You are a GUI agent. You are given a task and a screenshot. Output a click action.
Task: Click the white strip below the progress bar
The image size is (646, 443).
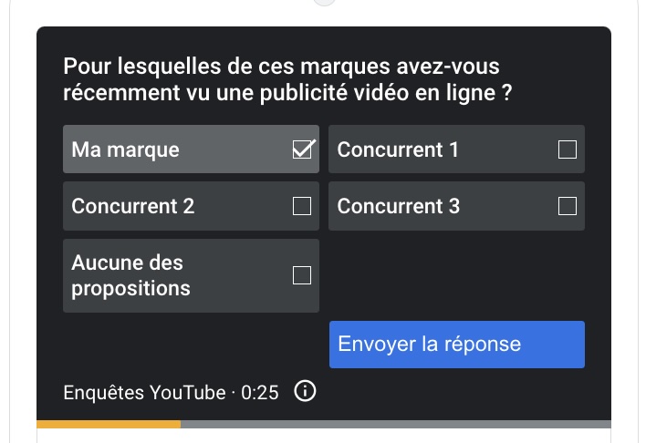click(324, 436)
